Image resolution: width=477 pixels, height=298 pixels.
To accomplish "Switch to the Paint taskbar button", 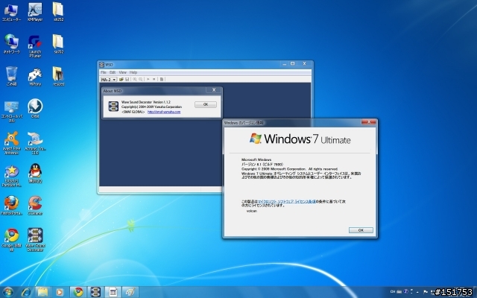I will point(130,292).
